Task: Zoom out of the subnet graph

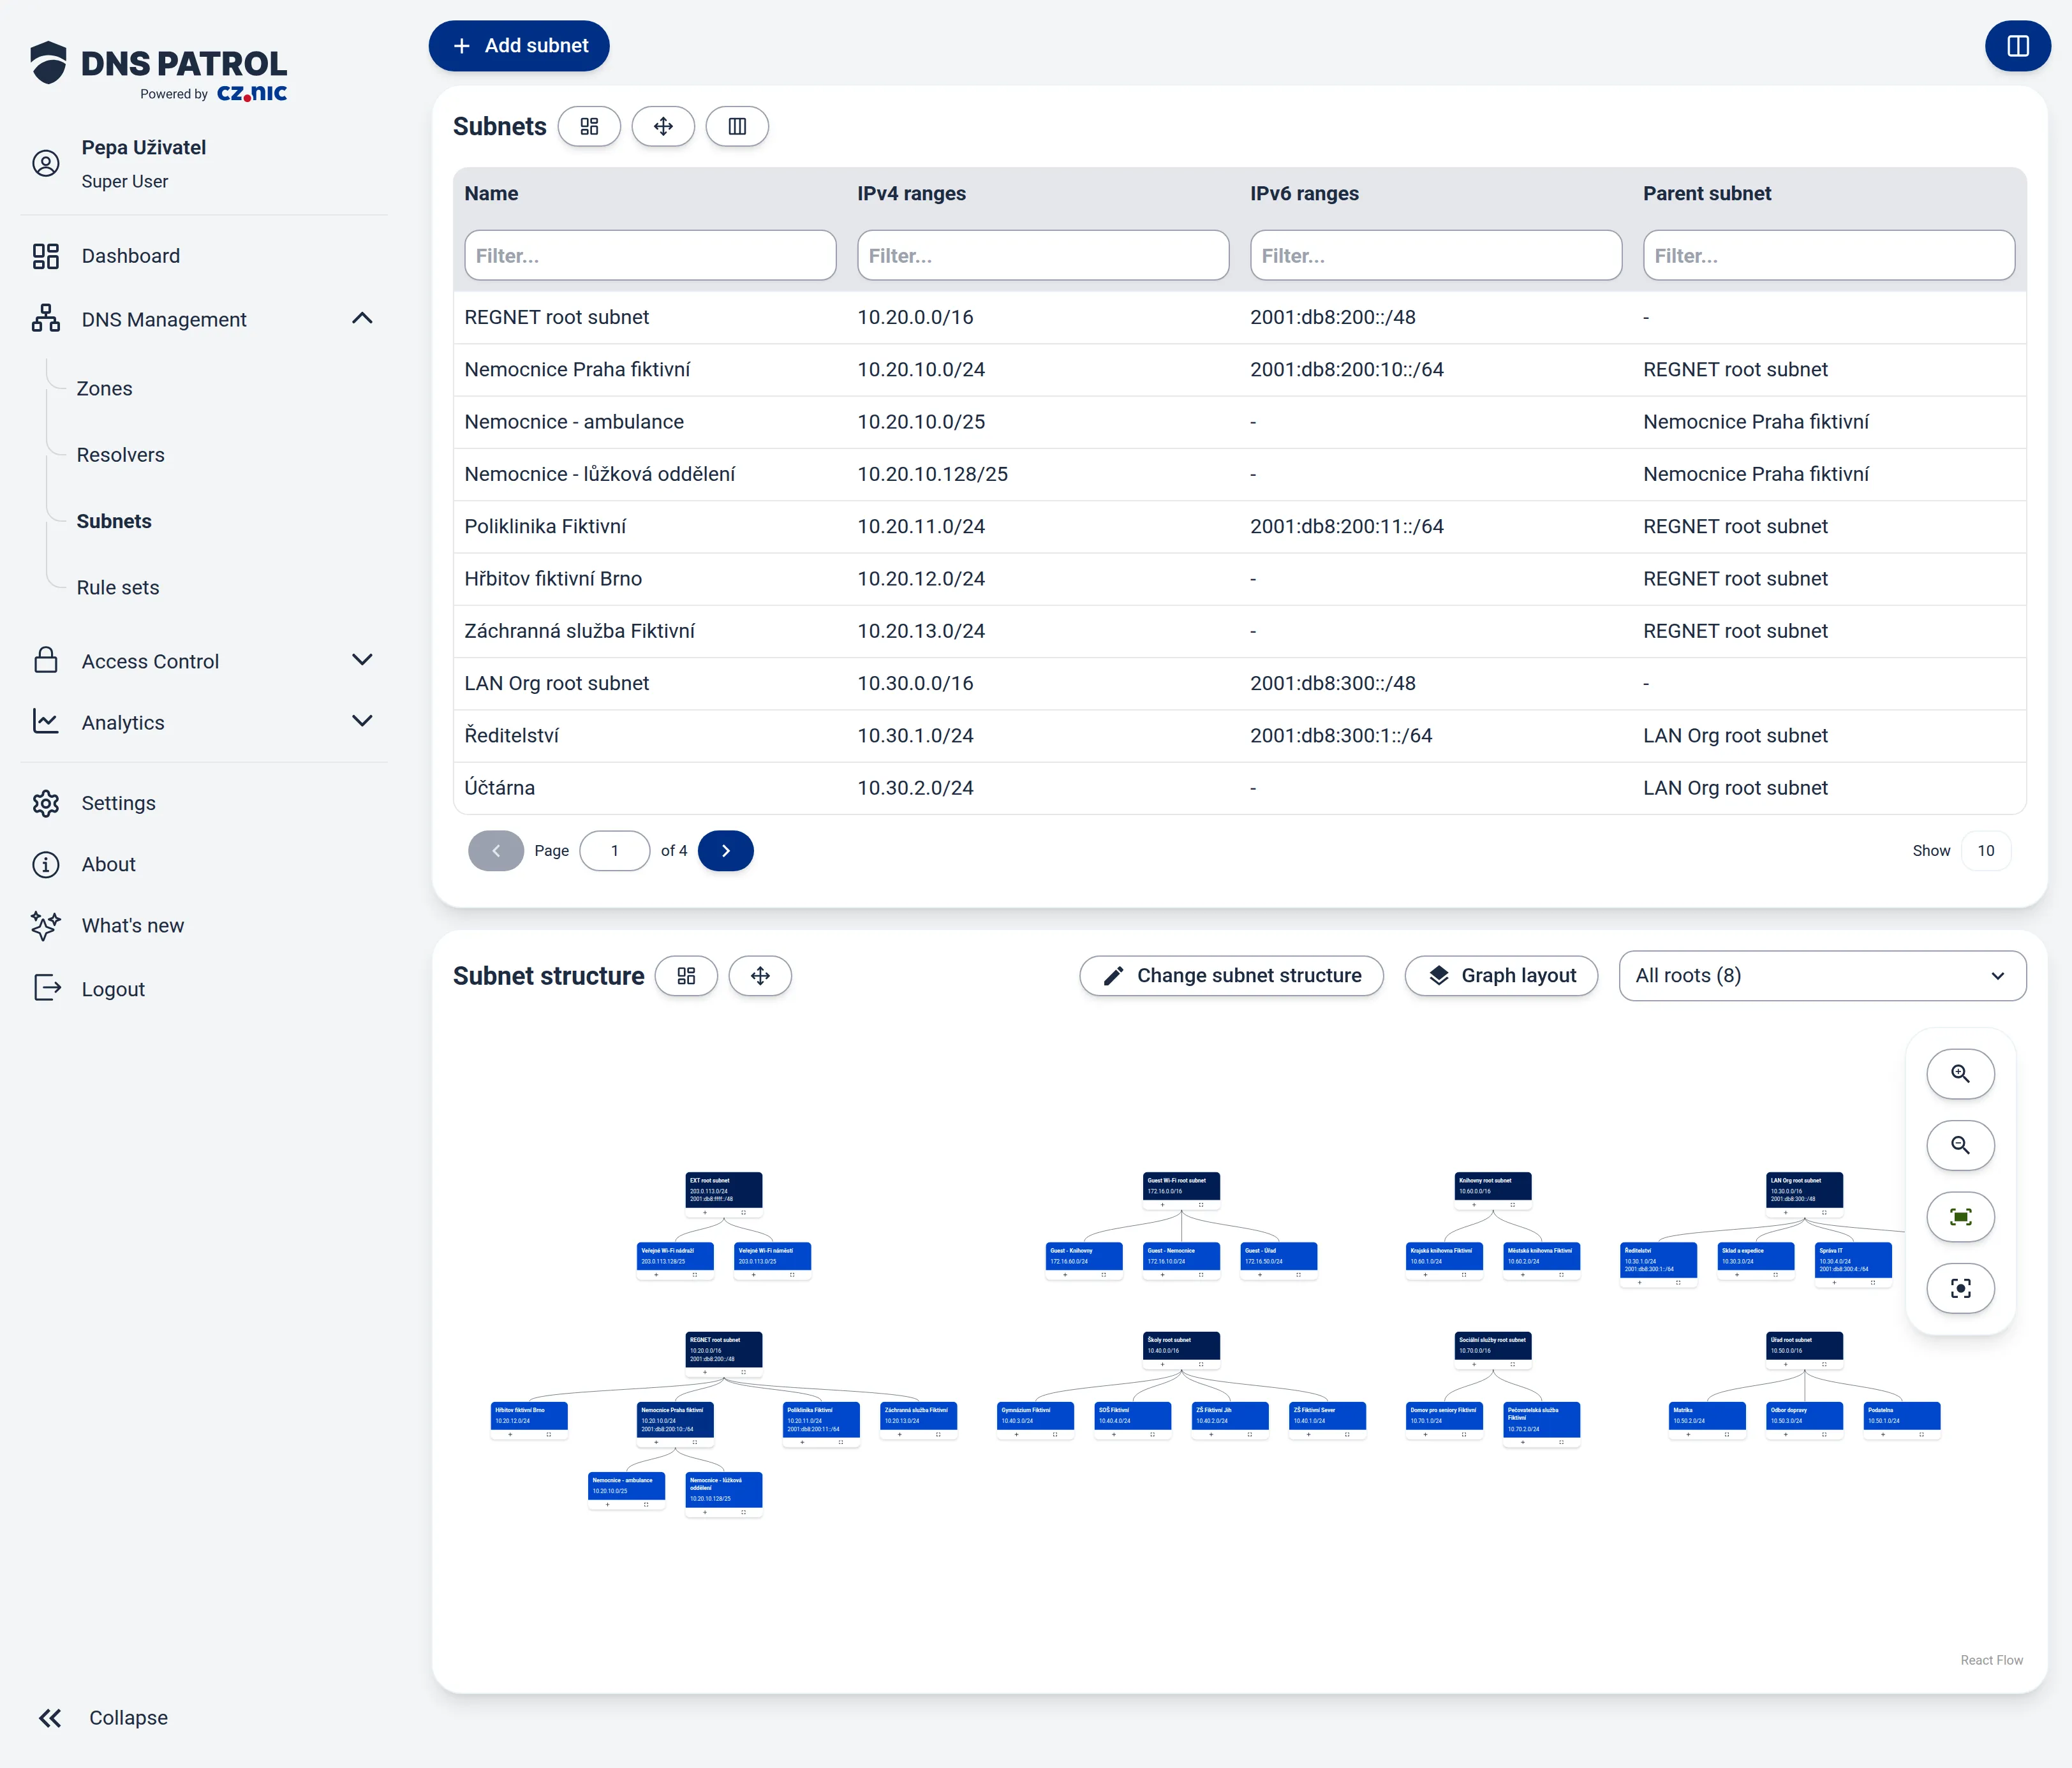Action: [x=1960, y=1145]
